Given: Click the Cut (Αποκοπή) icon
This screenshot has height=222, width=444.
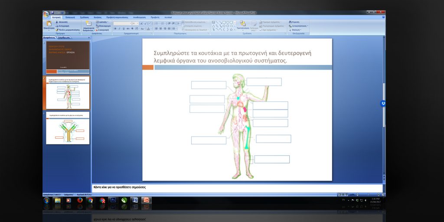Looking at the screenshot, I should 57,22.
